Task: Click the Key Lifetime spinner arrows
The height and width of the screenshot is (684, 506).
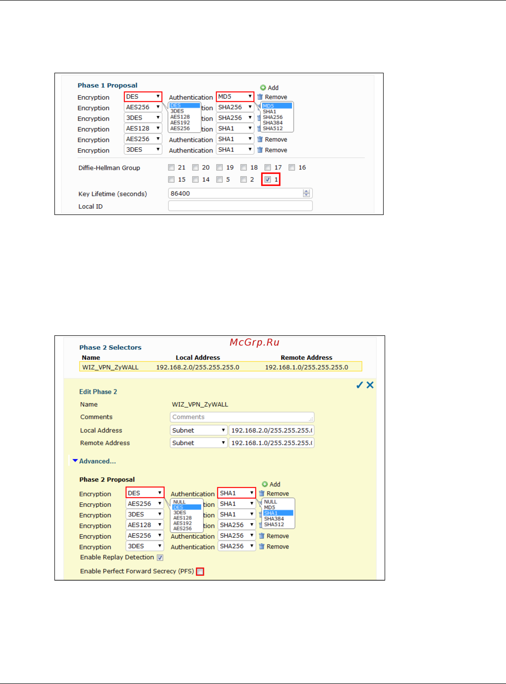Action: 306,193
